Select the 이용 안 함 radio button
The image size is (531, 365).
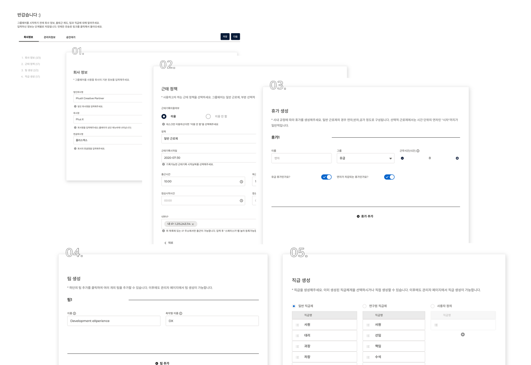point(208,117)
